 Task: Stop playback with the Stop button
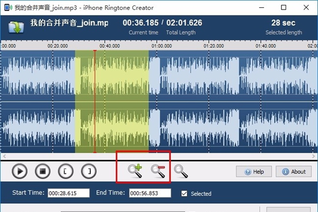[42, 171]
